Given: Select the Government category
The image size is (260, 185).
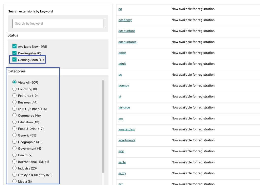Looking at the screenshot, I should pyautogui.click(x=14, y=148).
